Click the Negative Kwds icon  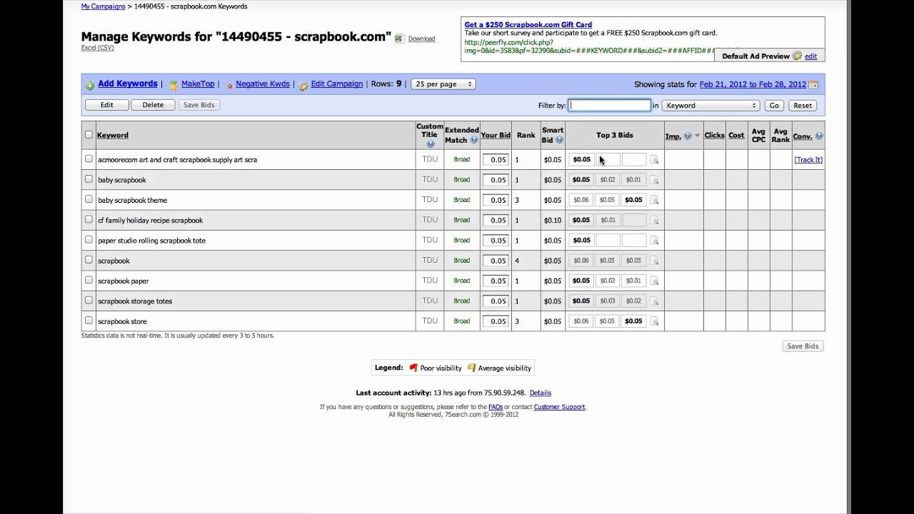[230, 85]
